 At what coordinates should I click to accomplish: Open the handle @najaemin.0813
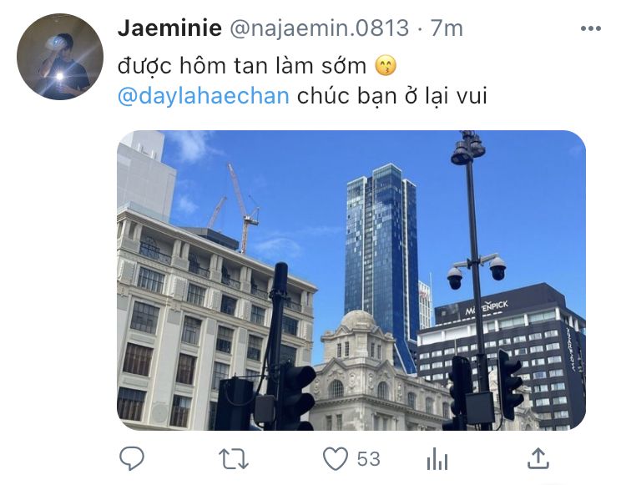point(320,28)
